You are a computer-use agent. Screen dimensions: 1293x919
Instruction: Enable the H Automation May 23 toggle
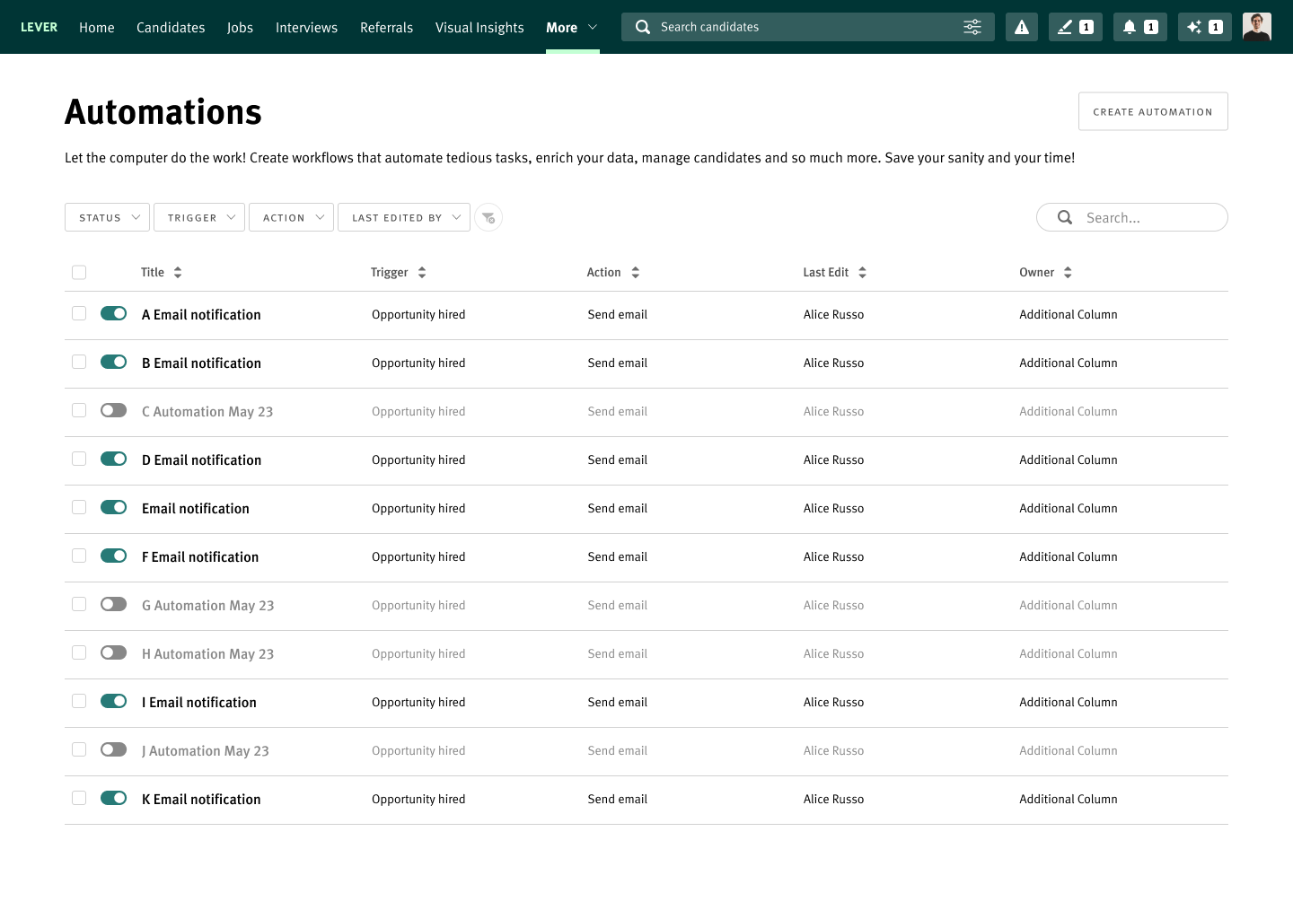coord(114,652)
